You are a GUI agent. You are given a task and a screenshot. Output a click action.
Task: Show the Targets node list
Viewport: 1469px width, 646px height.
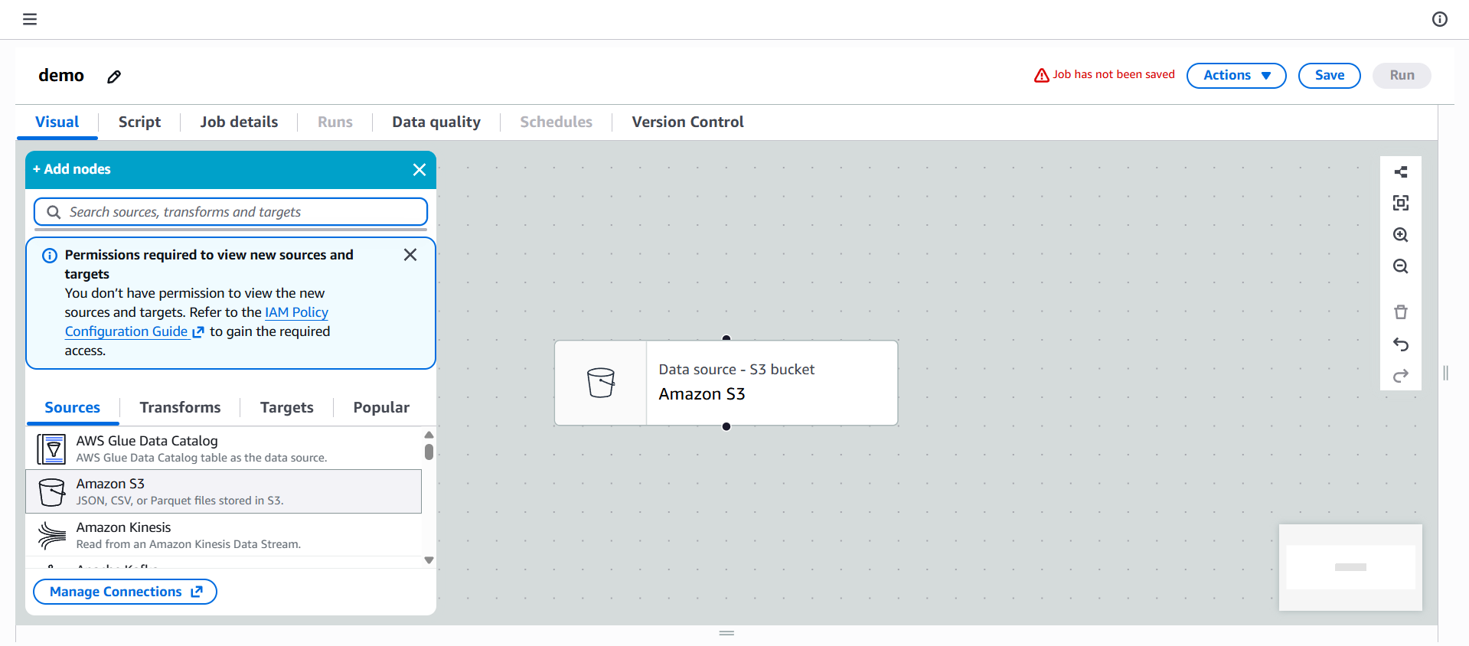click(x=287, y=408)
